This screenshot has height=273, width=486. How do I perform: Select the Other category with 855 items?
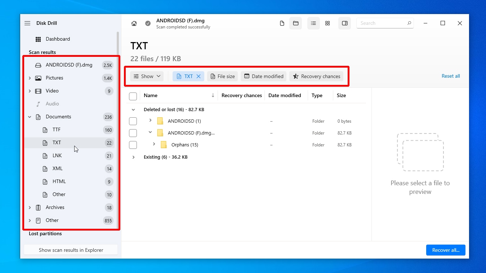69,220
